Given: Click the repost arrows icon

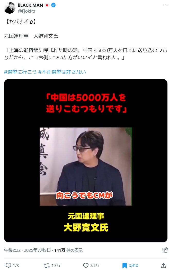Looking at the screenshot, I should (47, 265).
